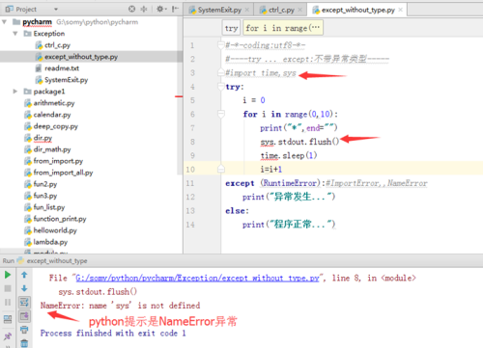Toggle pause output button
The height and width of the screenshot is (348, 483).
pyautogui.click(x=8, y=303)
